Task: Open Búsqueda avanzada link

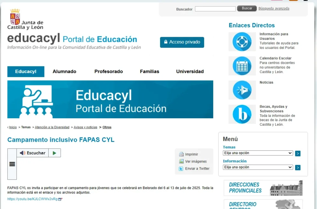Action: (x=274, y=9)
